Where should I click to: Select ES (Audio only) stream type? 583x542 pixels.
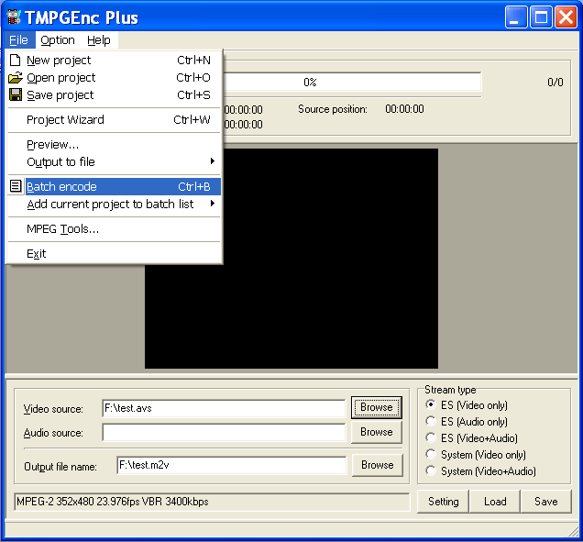click(x=431, y=421)
